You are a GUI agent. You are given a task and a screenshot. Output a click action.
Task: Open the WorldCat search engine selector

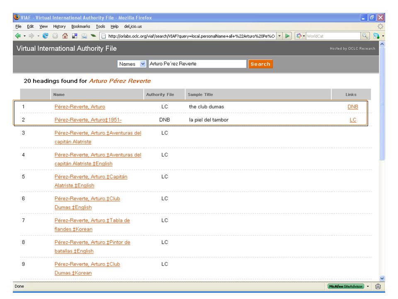click(300, 36)
